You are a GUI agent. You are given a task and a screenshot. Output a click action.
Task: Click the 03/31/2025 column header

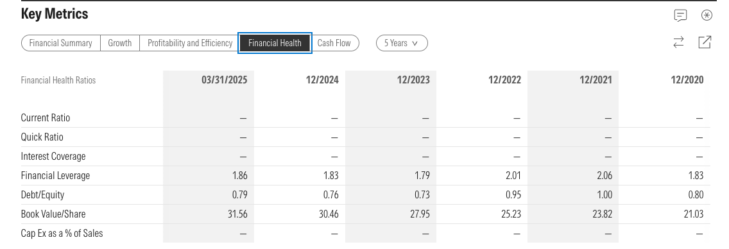point(224,80)
